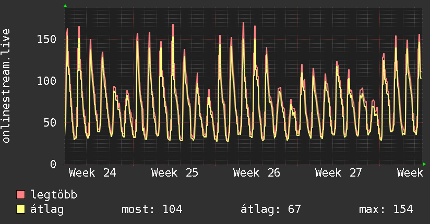Click the most: 104 statistic
The height and width of the screenshot is (224, 430).
coord(152,209)
